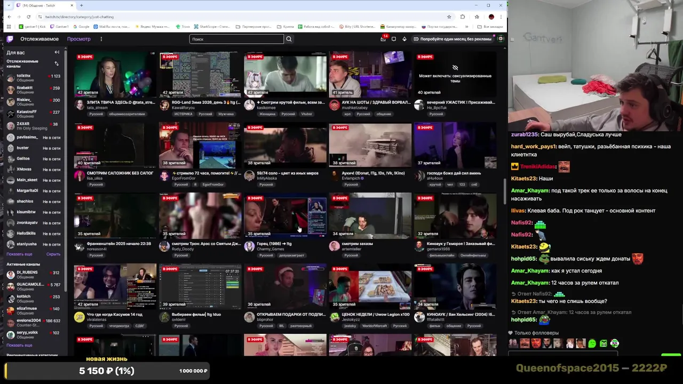Open the АУК НА ШОТЫ stream thumbnail

click(370, 74)
